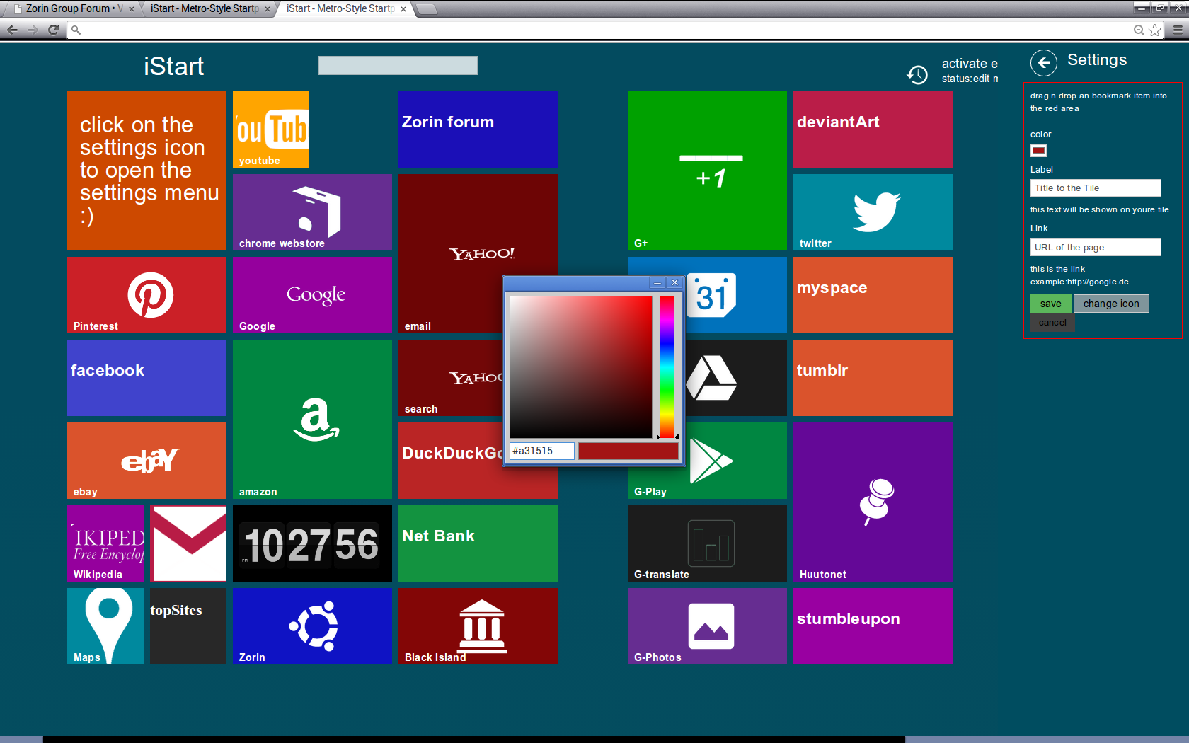Open the G-Photos picture icon

pos(711,626)
